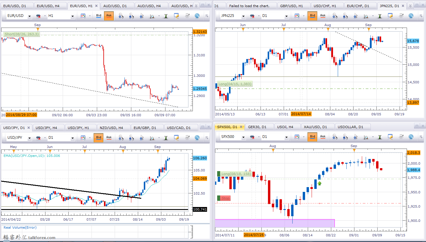The image size is (426, 242).
Task: Open SPX500 symbol dropdown
Action: [x=244, y=137]
